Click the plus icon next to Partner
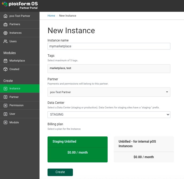The image size is (184, 179). 5,97
